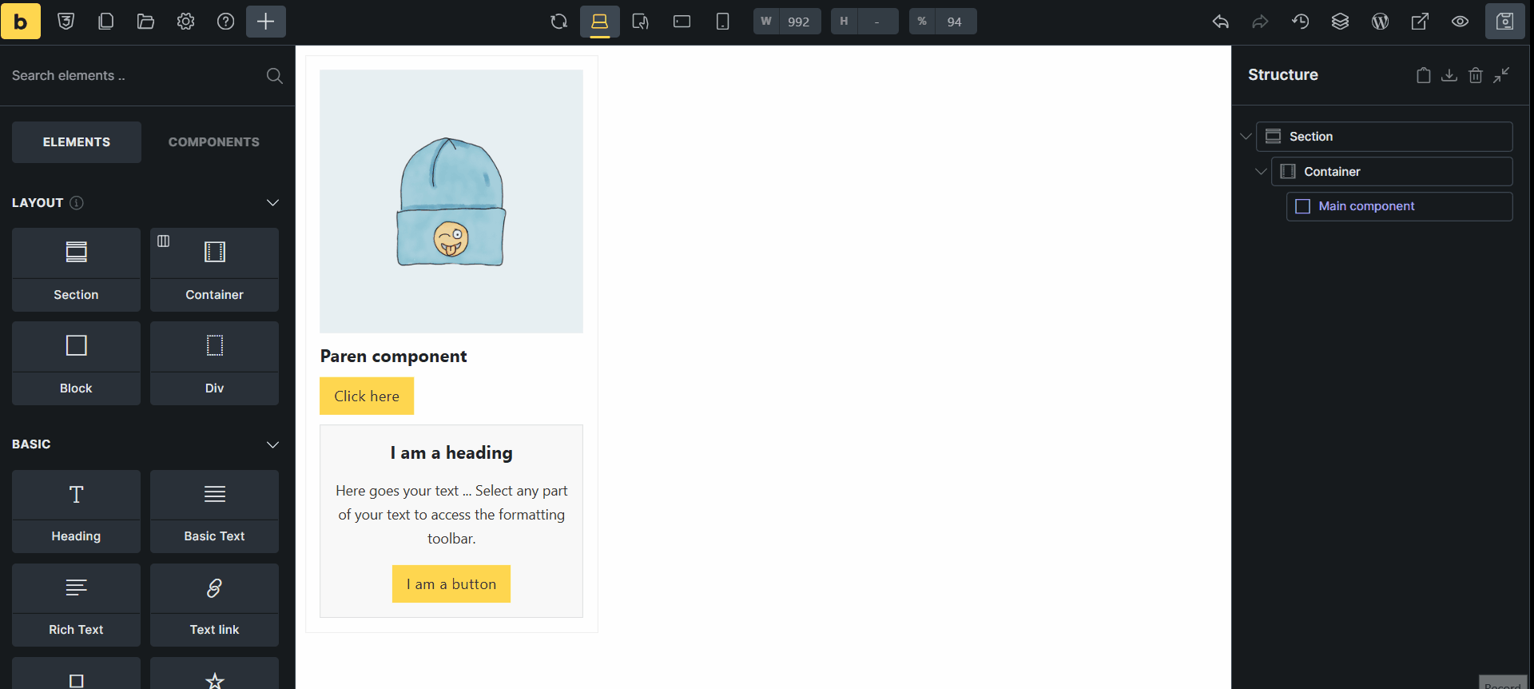The width and height of the screenshot is (1534, 689).
Task: Click the Paren component heading
Action: 393,356
